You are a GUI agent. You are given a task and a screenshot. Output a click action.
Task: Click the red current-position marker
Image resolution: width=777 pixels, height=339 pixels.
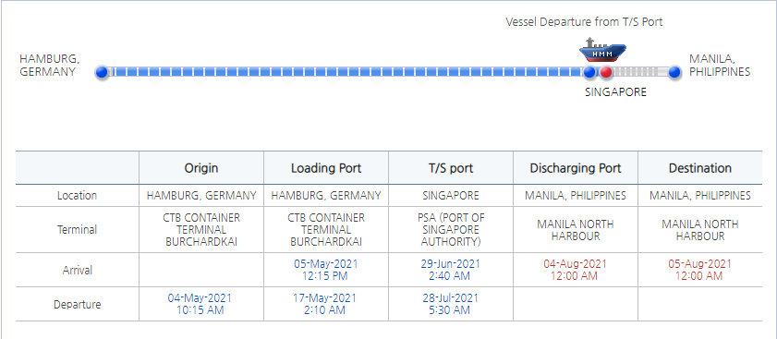605,72
